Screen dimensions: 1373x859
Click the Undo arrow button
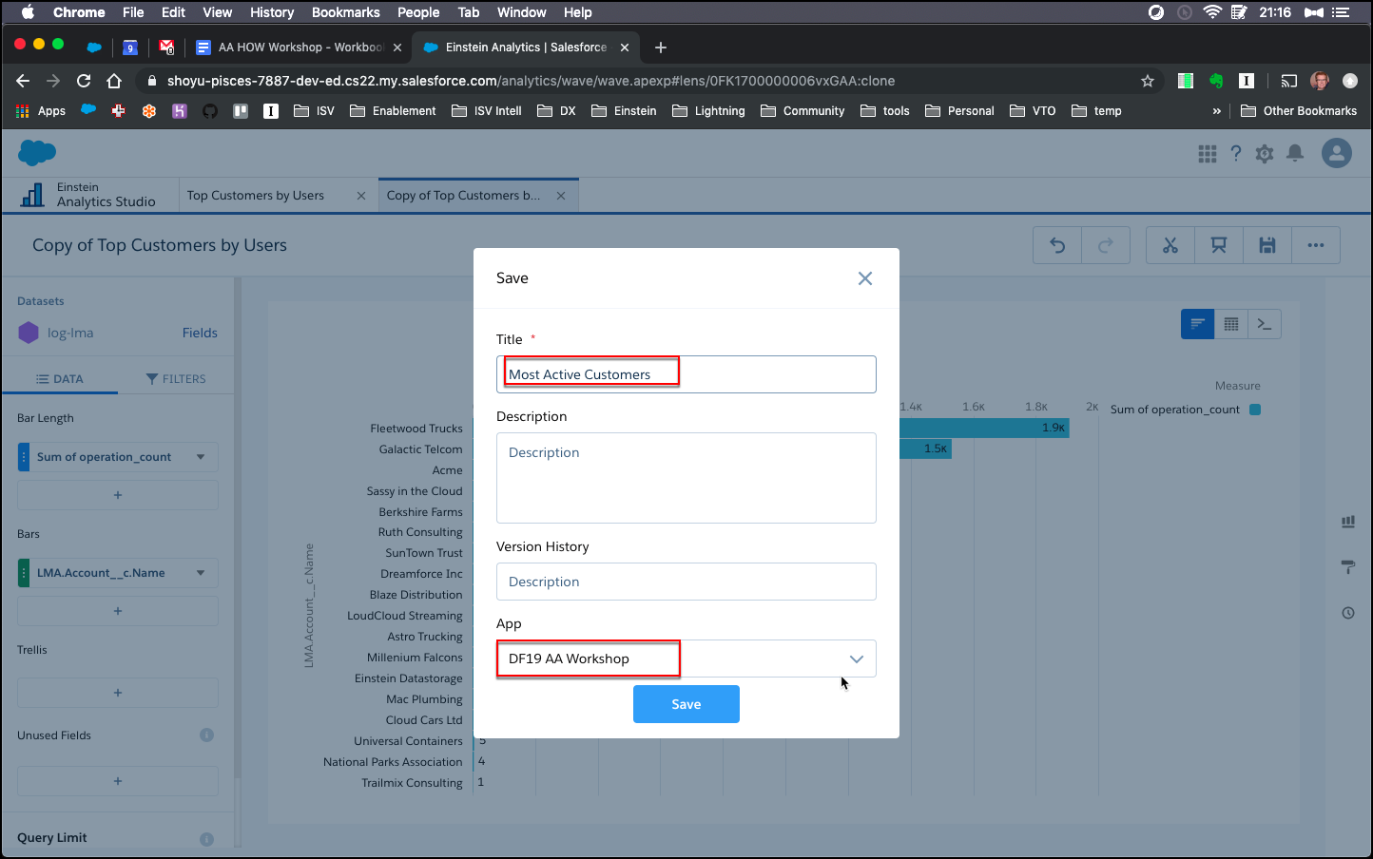click(1057, 245)
